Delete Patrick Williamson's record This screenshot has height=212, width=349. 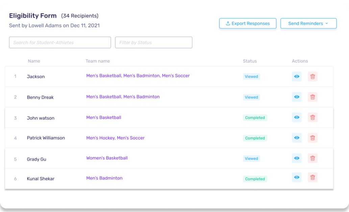point(313,138)
